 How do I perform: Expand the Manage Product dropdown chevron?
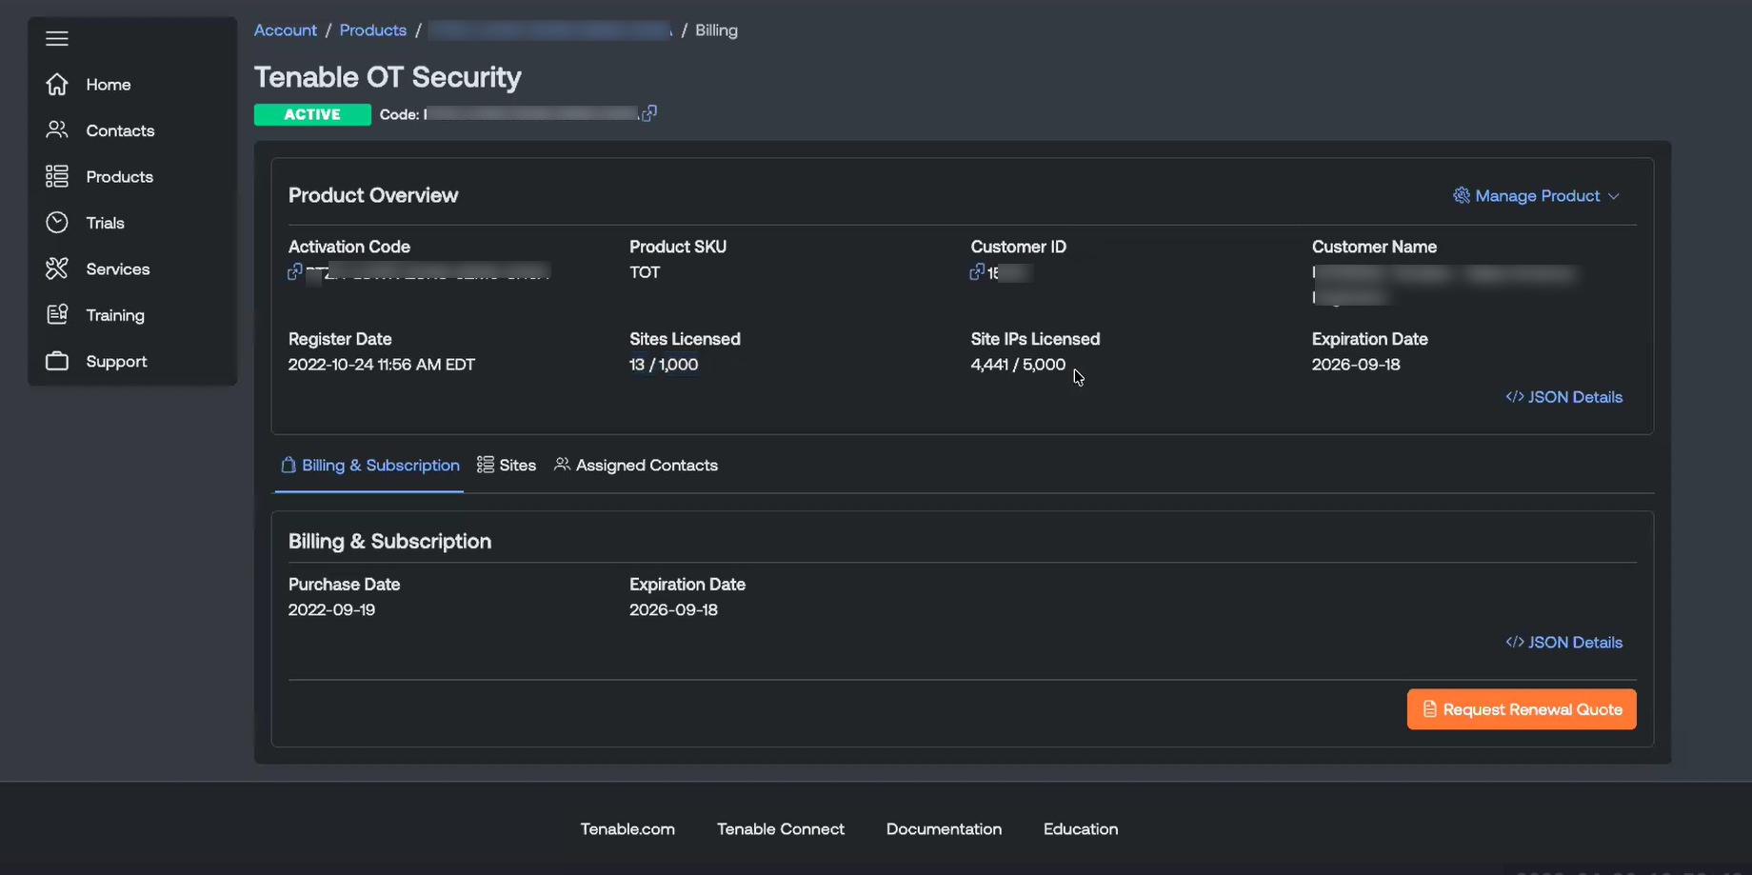(1614, 196)
